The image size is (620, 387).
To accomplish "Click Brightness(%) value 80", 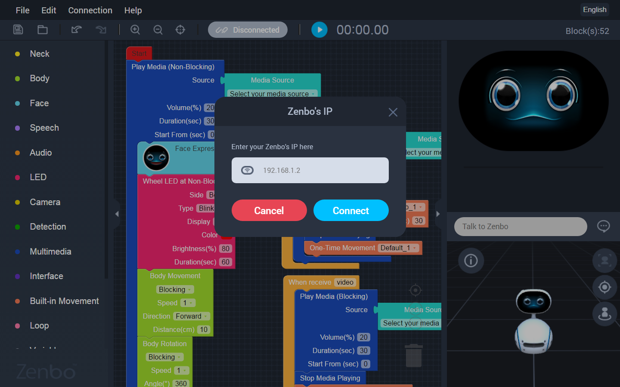I will (226, 249).
